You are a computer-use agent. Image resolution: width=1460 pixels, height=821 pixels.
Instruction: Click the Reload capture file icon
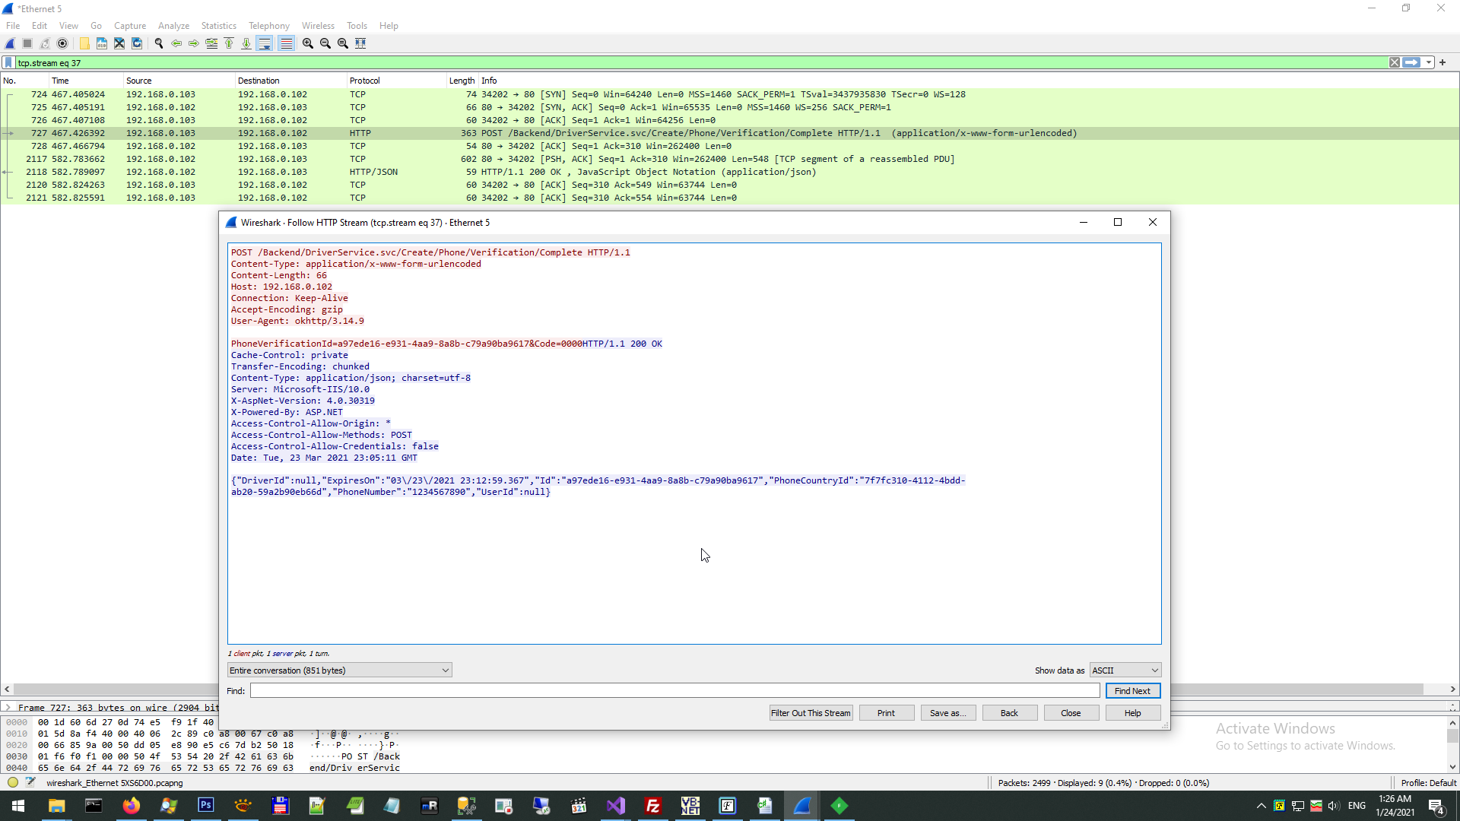click(137, 43)
